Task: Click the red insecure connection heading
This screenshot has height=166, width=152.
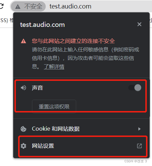Action: click(x=73, y=41)
